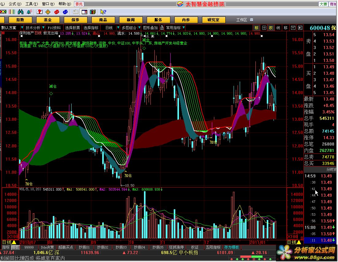
Task: Select the 超赢买点 template tab
Action: [x=65, y=247]
